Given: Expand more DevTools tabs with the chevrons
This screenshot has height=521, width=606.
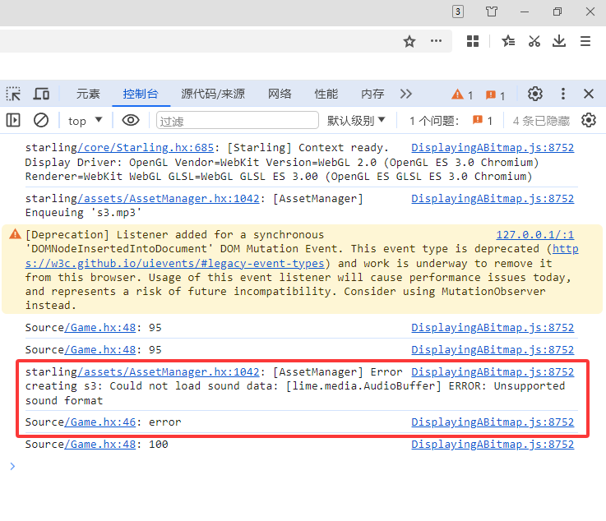Looking at the screenshot, I should pos(405,94).
